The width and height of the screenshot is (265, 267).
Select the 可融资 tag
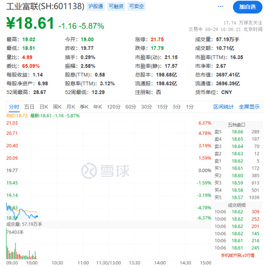[116, 6]
